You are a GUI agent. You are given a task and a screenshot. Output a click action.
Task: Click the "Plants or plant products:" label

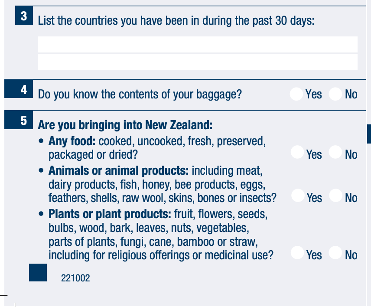(x=110, y=214)
